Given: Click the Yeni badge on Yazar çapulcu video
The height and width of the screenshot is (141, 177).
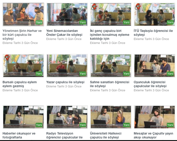Looking at the screenshot, I should pos(83,74).
